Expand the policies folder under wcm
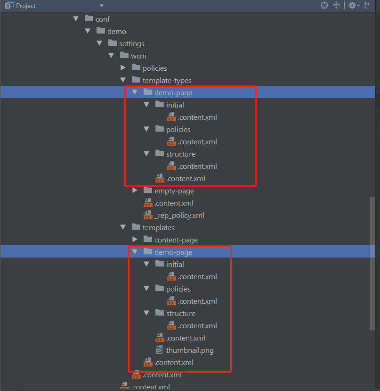Viewport: 380px width, 391px height. point(123,67)
